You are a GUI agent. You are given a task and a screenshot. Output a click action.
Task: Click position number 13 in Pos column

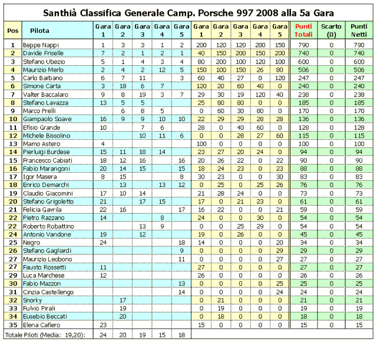point(13,143)
